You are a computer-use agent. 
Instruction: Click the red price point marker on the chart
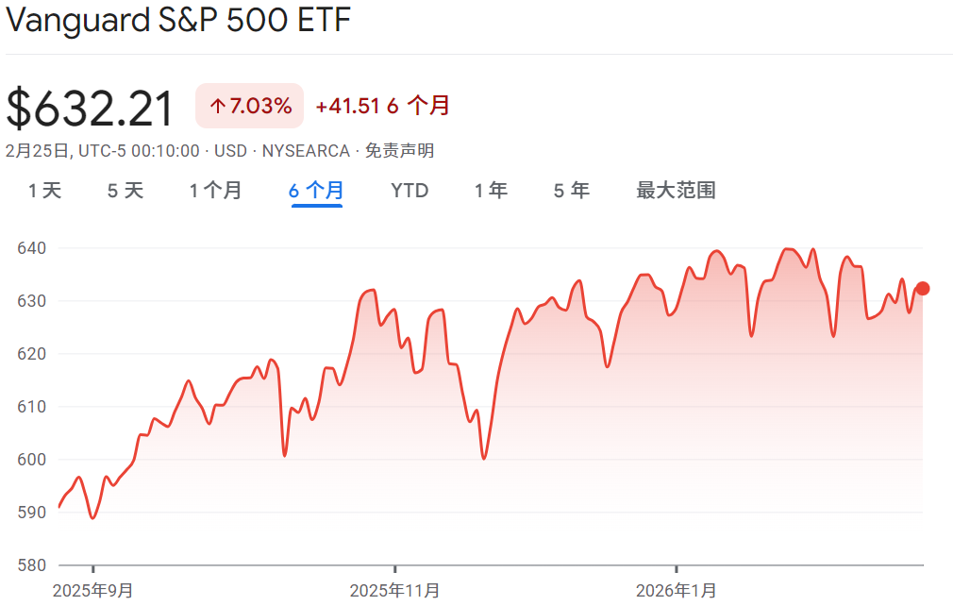[x=922, y=289]
